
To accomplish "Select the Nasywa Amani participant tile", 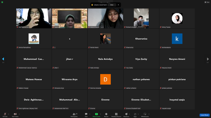I will click(177, 59).
